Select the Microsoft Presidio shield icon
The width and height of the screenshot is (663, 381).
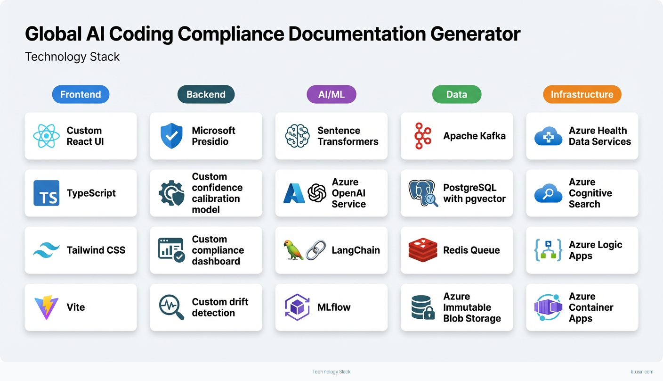[x=171, y=136]
